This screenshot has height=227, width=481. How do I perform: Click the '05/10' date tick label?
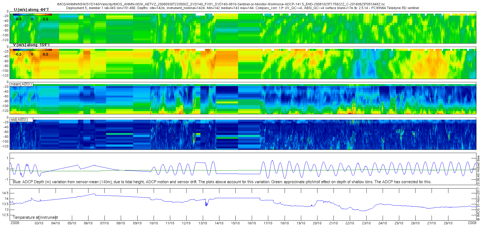click(x=72, y=223)
